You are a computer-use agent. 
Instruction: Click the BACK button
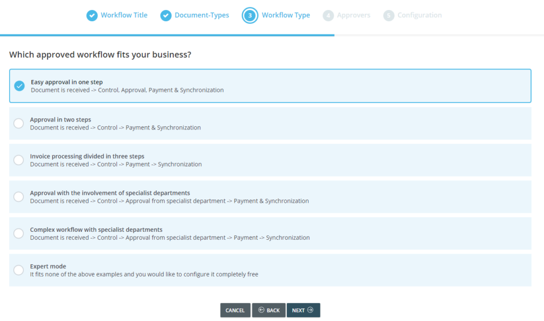click(x=269, y=310)
